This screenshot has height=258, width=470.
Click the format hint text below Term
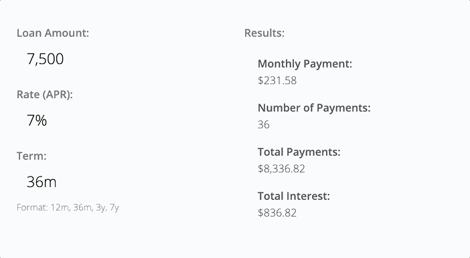click(68, 207)
